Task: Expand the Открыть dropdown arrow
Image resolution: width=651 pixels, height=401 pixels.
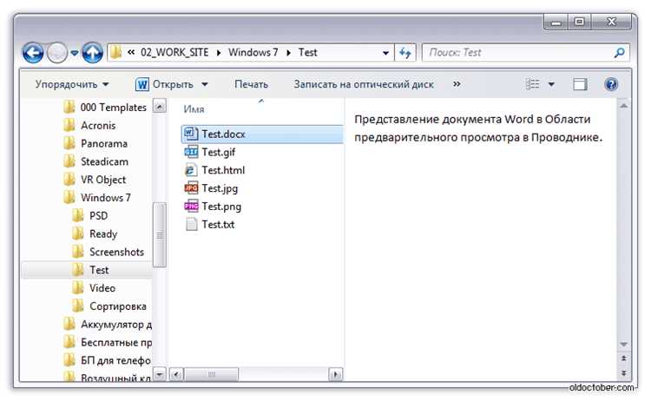Action: pyautogui.click(x=205, y=85)
